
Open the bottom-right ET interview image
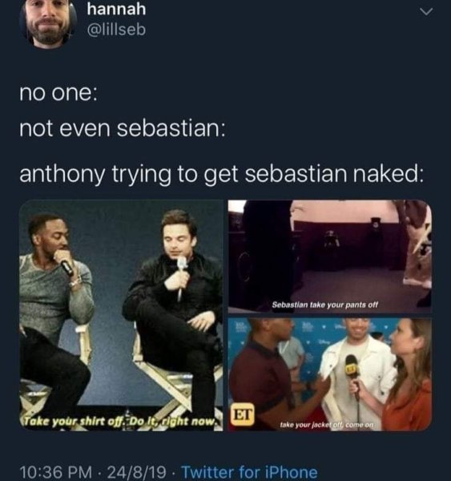[330, 374]
